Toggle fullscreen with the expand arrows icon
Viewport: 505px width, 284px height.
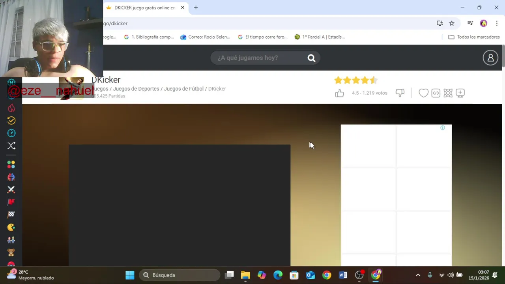[448, 93]
